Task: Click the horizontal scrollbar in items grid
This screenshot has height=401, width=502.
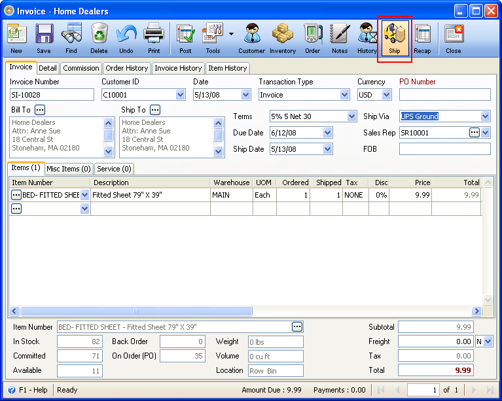Action: pyautogui.click(x=136, y=311)
